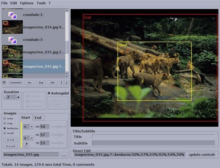Select the 'scroll' radio button

pyautogui.click(x=5, y=133)
